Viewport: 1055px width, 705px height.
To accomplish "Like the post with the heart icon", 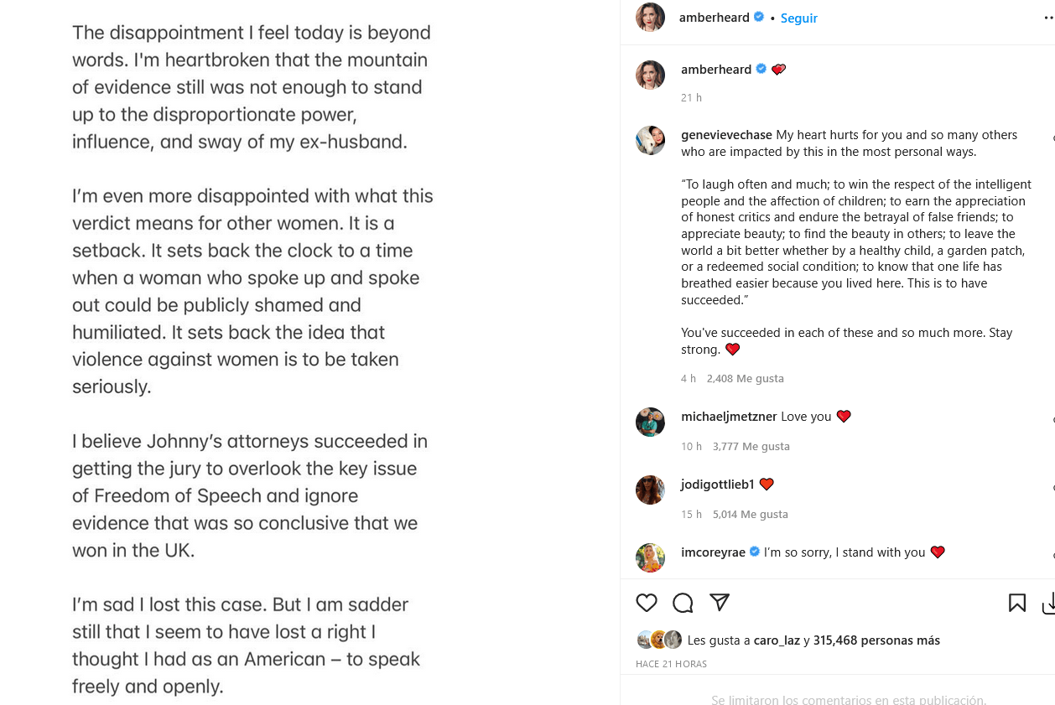I will click(x=647, y=603).
